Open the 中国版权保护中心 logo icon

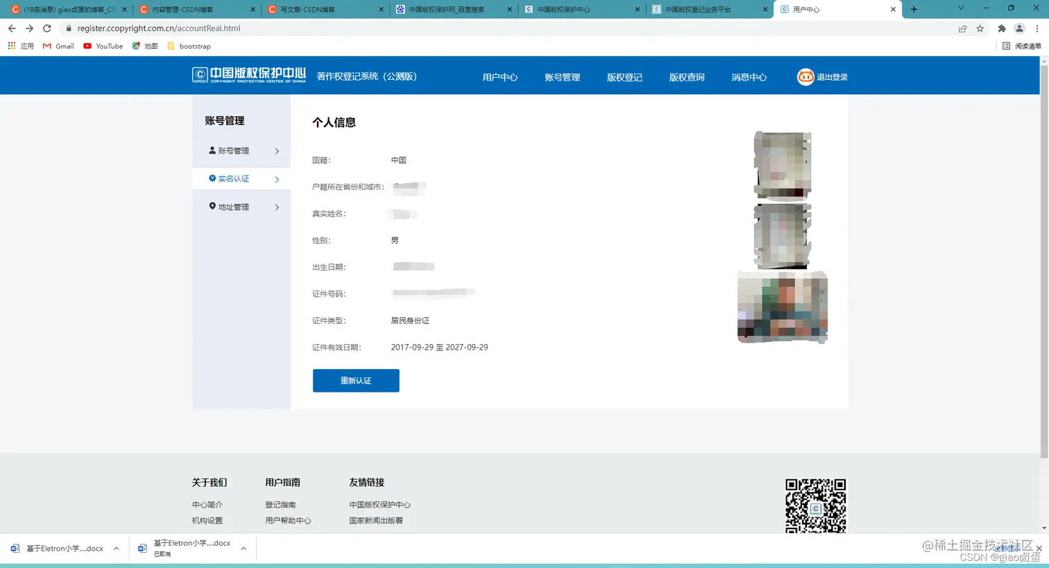click(200, 75)
